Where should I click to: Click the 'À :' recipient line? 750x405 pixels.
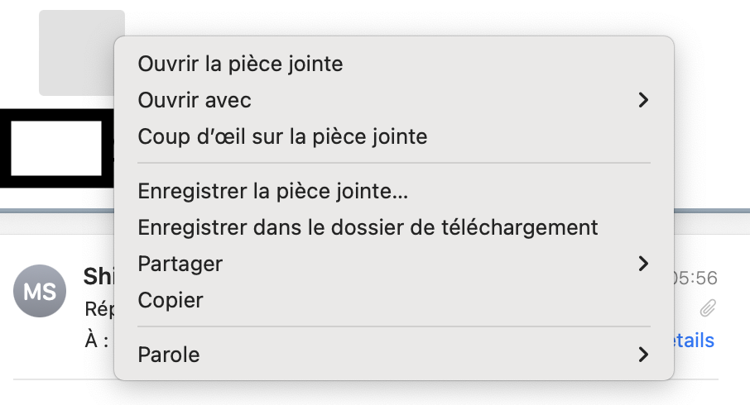(x=97, y=341)
